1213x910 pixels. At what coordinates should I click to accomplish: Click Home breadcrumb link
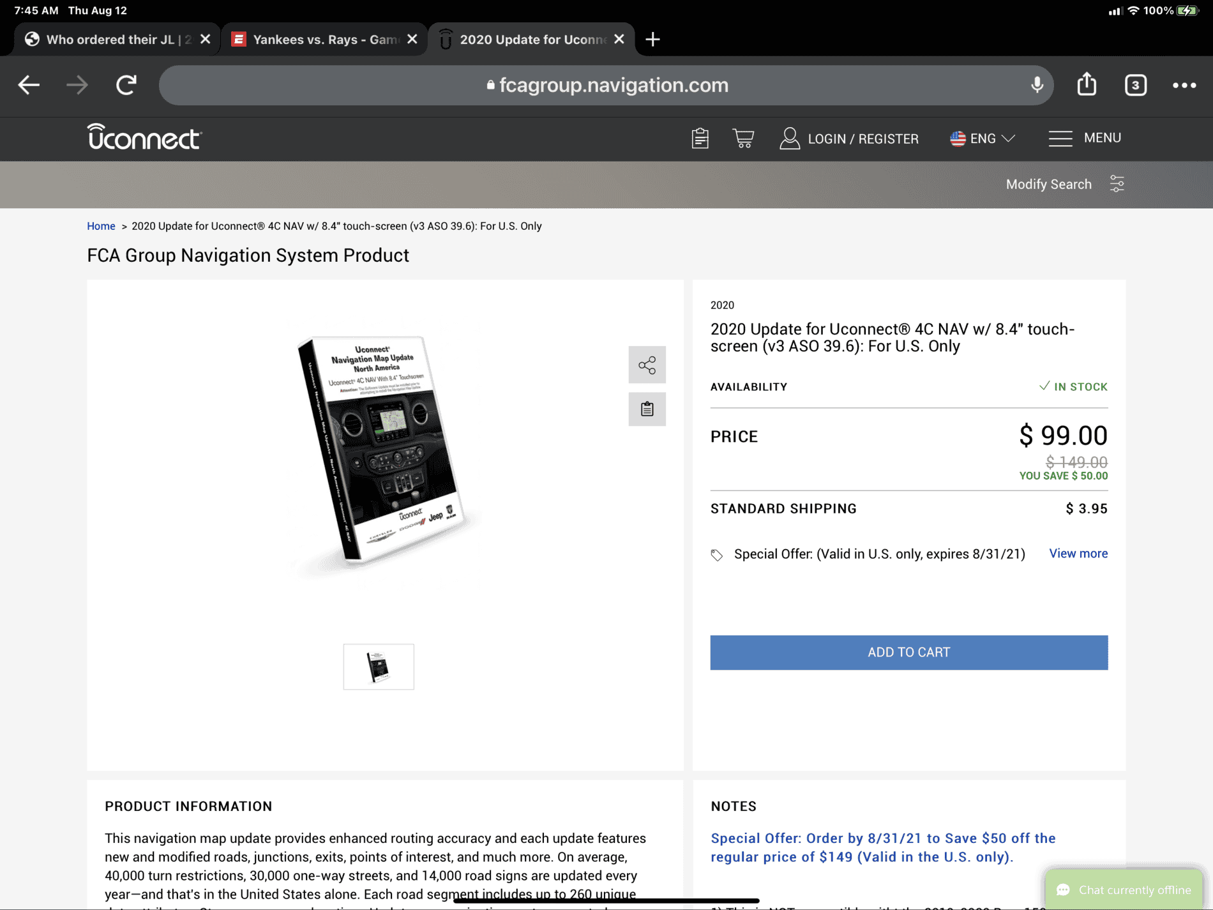[x=101, y=226]
